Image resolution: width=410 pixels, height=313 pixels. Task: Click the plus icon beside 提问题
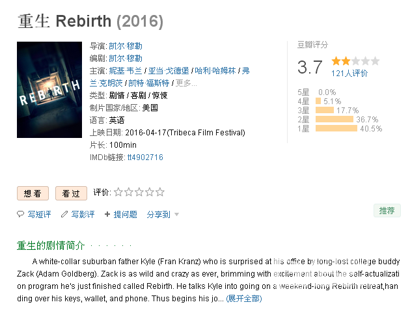107,215
